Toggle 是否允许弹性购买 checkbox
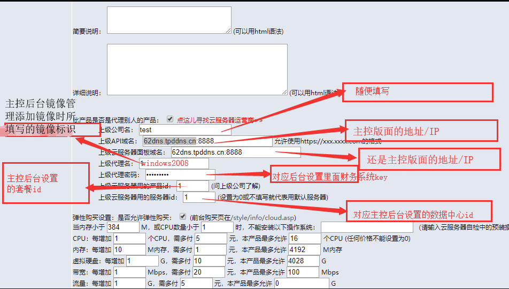The width and height of the screenshot is (509, 289). click(183, 216)
